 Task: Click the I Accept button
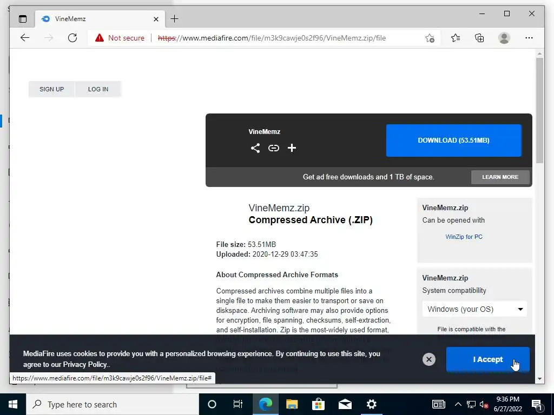click(487, 359)
